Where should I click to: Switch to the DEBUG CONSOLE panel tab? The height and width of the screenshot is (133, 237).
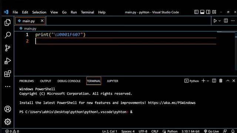point(69,81)
